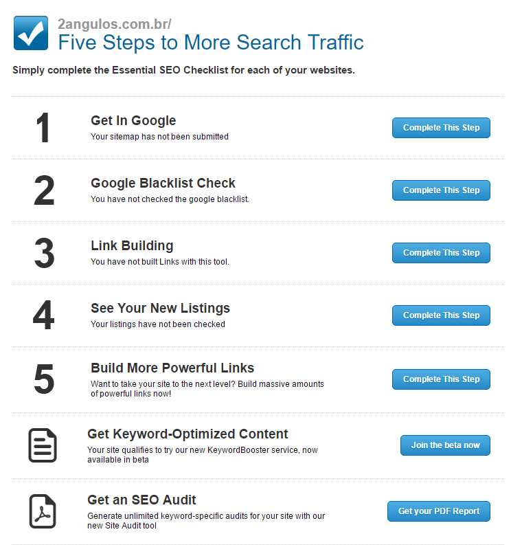This screenshot has height=545, width=511.
Task: Click the Five Steps to More Search Traffic title
Action: point(211,43)
